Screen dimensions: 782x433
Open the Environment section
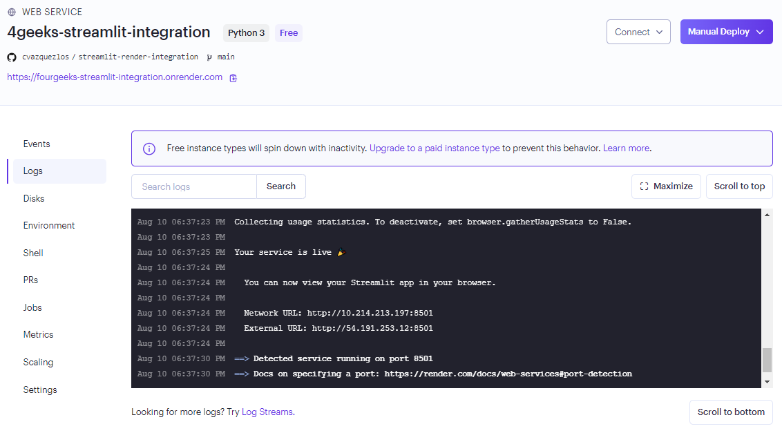(x=49, y=226)
